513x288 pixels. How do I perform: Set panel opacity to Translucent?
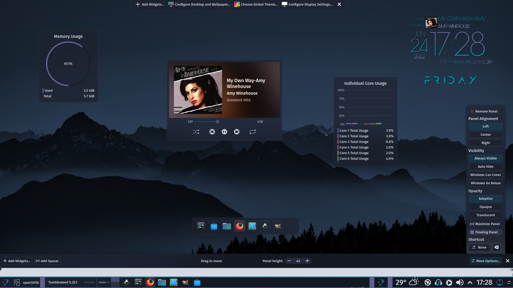pyautogui.click(x=485, y=215)
